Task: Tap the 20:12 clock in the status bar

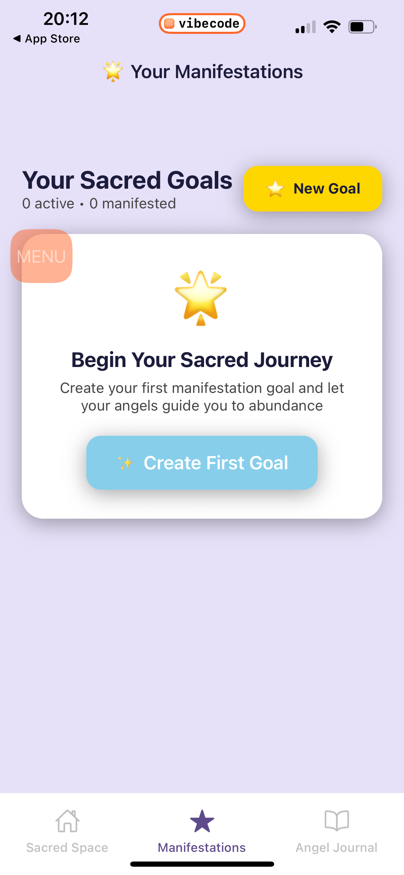Action: [66, 19]
